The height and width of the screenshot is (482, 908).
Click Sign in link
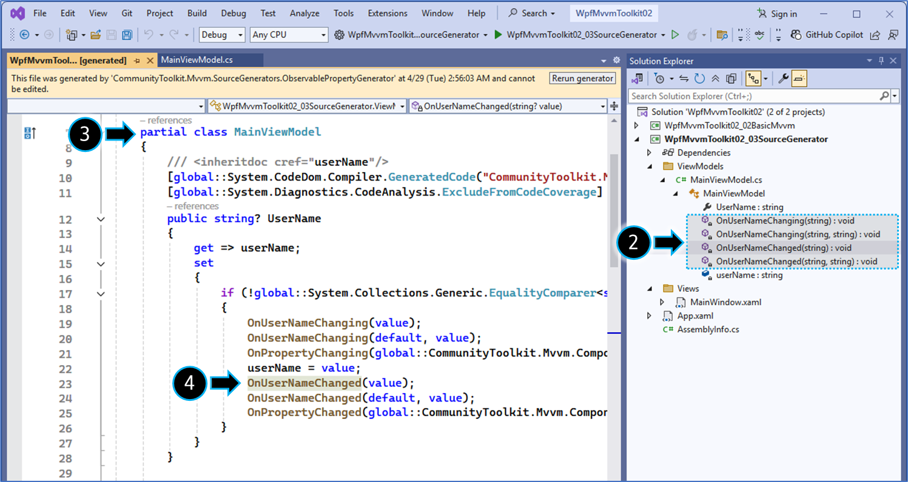[x=778, y=13]
